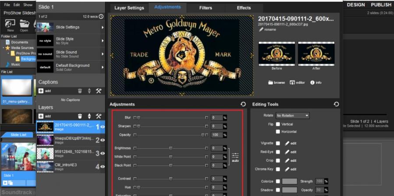
Task: Reset Adjustments with the circular arrow
Action: click(x=243, y=104)
